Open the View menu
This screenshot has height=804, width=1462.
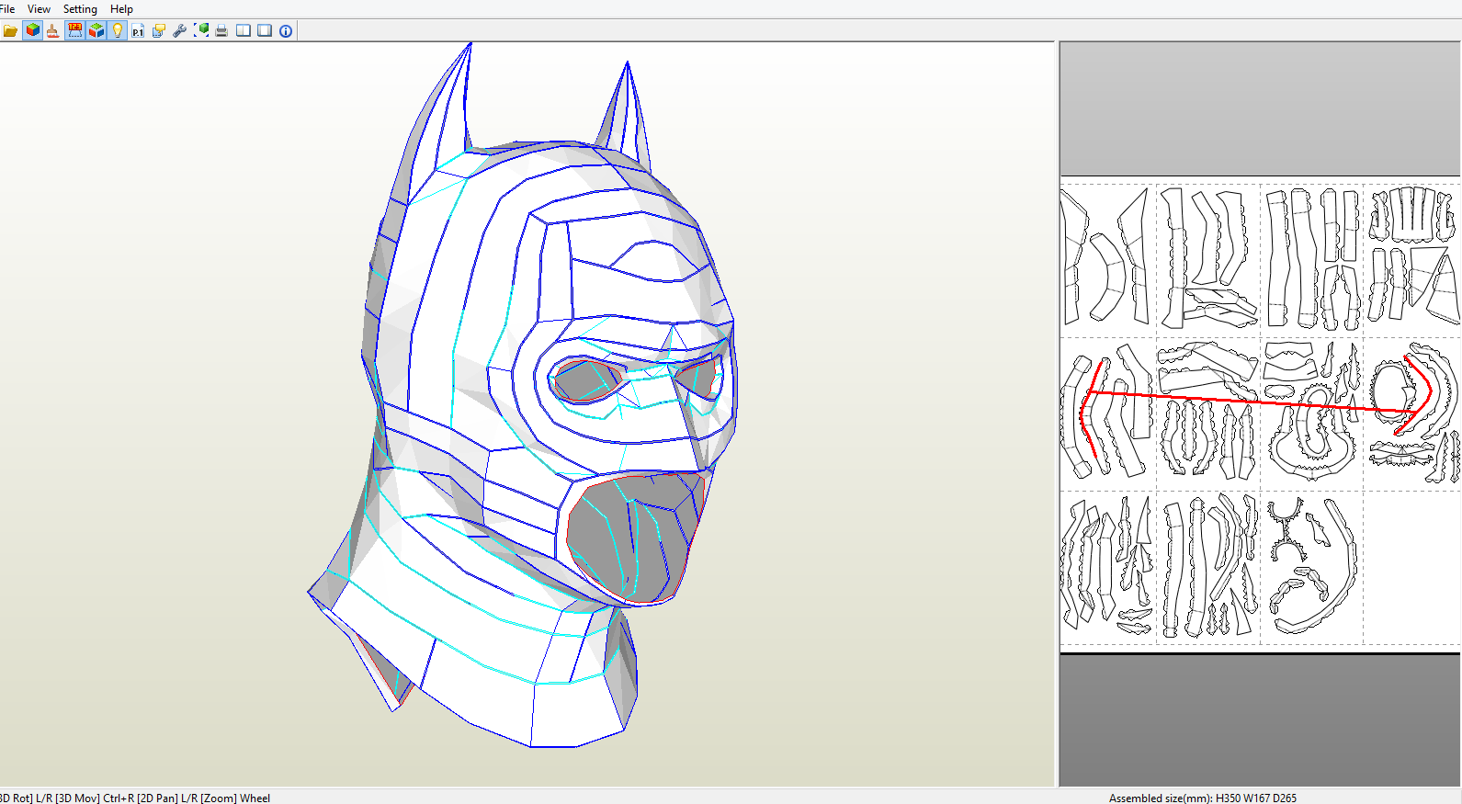[x=39, y=8]
